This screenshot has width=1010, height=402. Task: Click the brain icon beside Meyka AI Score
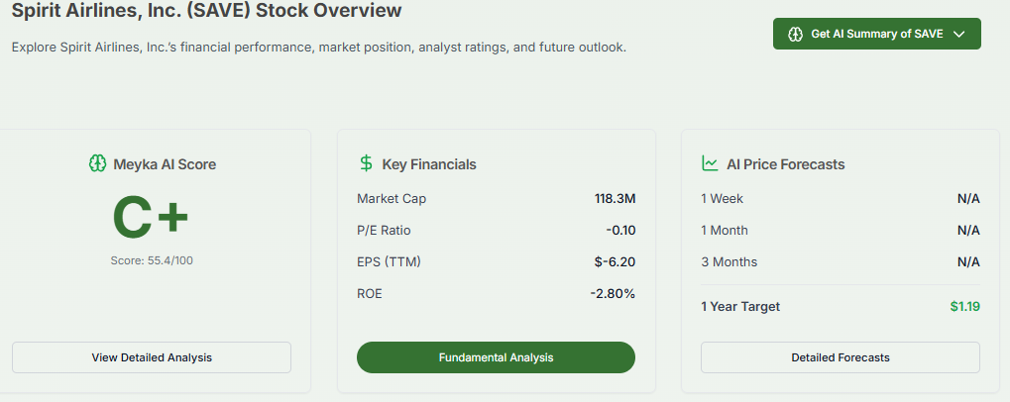97,164
